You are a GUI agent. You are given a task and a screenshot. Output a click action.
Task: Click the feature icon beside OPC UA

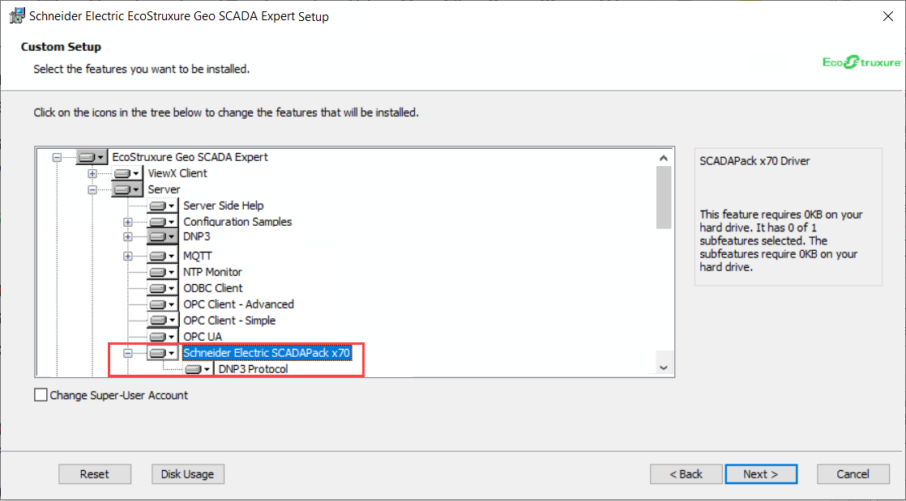coord(163,337)
